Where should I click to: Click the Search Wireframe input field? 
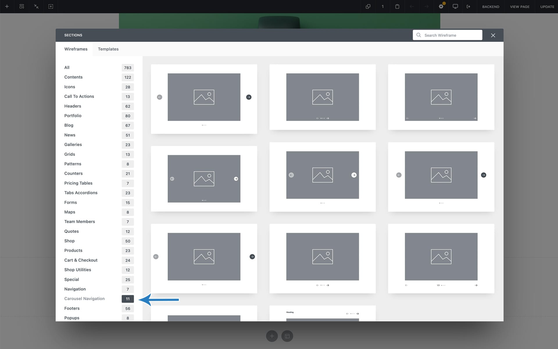(450, 35)
